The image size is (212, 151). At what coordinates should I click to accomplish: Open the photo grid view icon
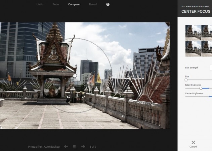(x=75, y=147)
